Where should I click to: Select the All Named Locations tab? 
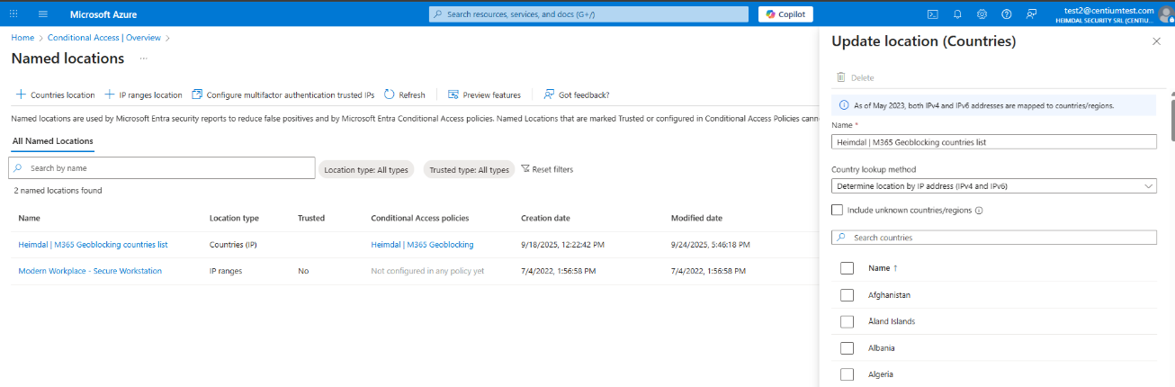point(53,141)
